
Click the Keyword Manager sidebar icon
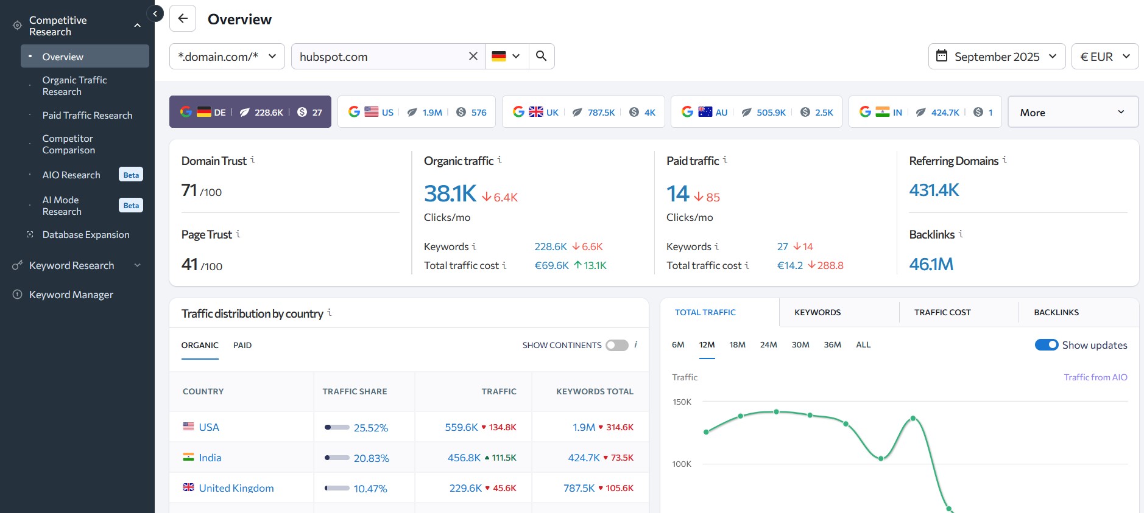click(x=18, y=295)
